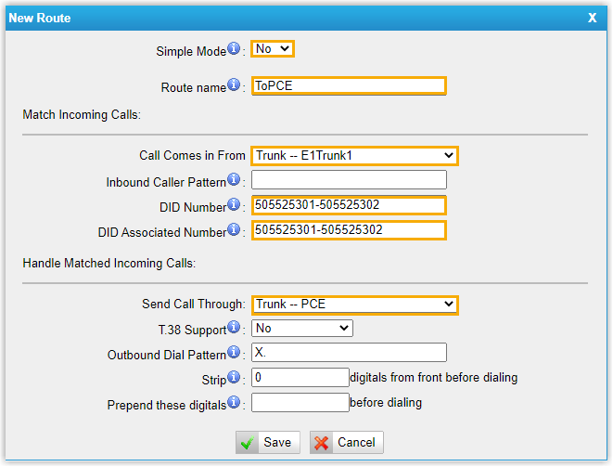Viewport: 613px width, 467px height.
Task: Click into the Route name text field
Action: 349,86
